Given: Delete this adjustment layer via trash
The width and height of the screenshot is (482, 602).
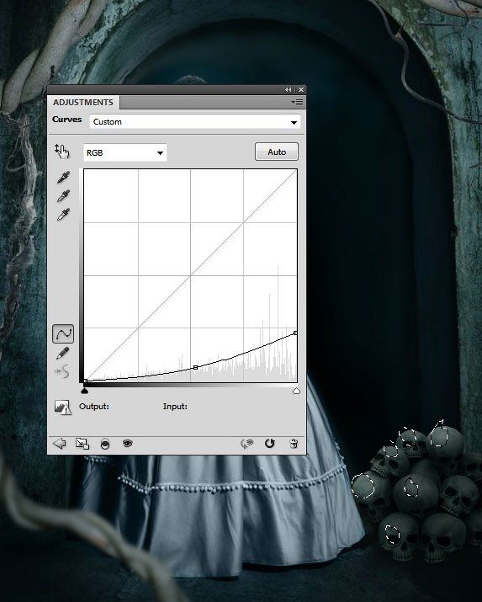Looking at the screenshot, I should click(x=294, y=444).
